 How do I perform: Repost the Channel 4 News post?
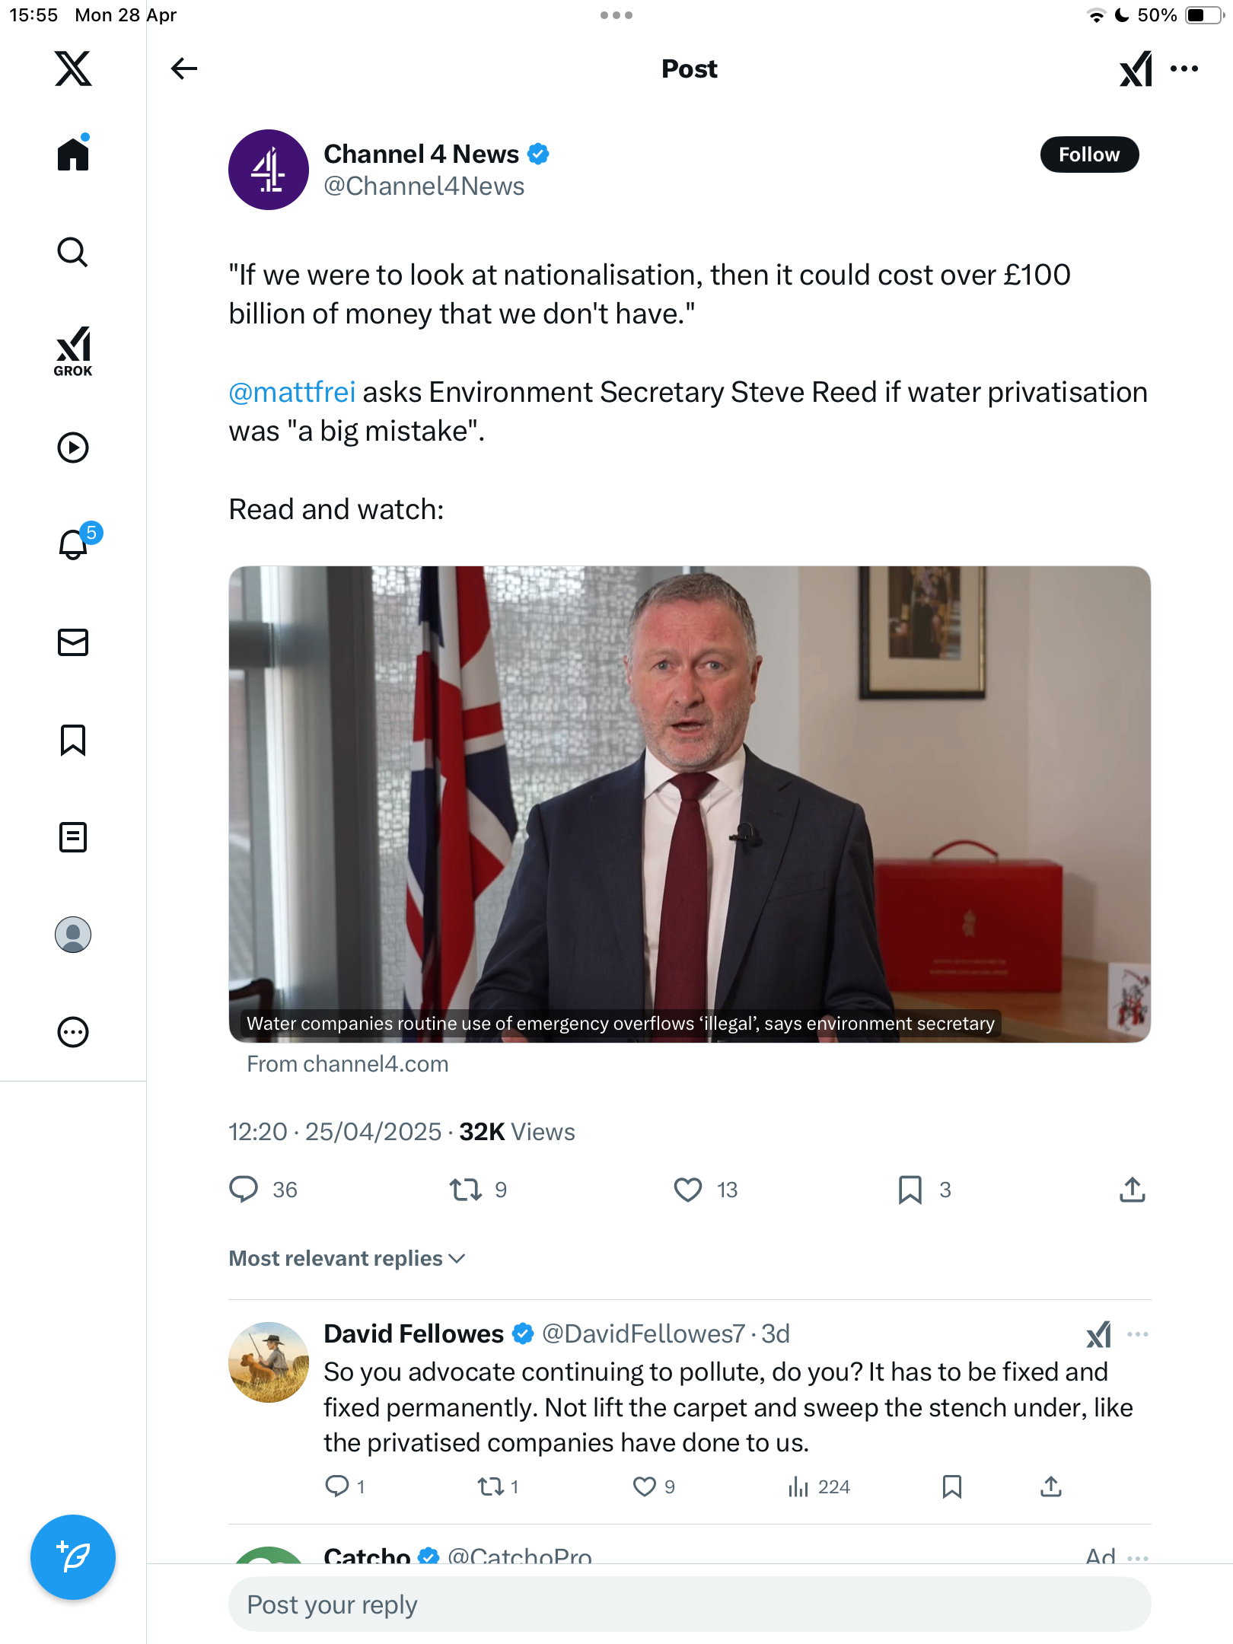465,1190
